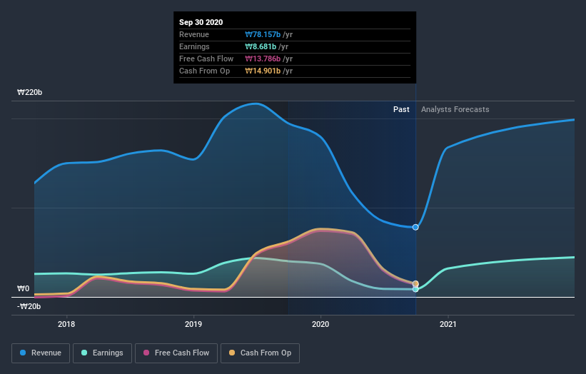Image resolution: width=586 pixels, height=374 pixels.
Task: Click the 'Earnings' row label in tooltip
Action: click(194, 46)
